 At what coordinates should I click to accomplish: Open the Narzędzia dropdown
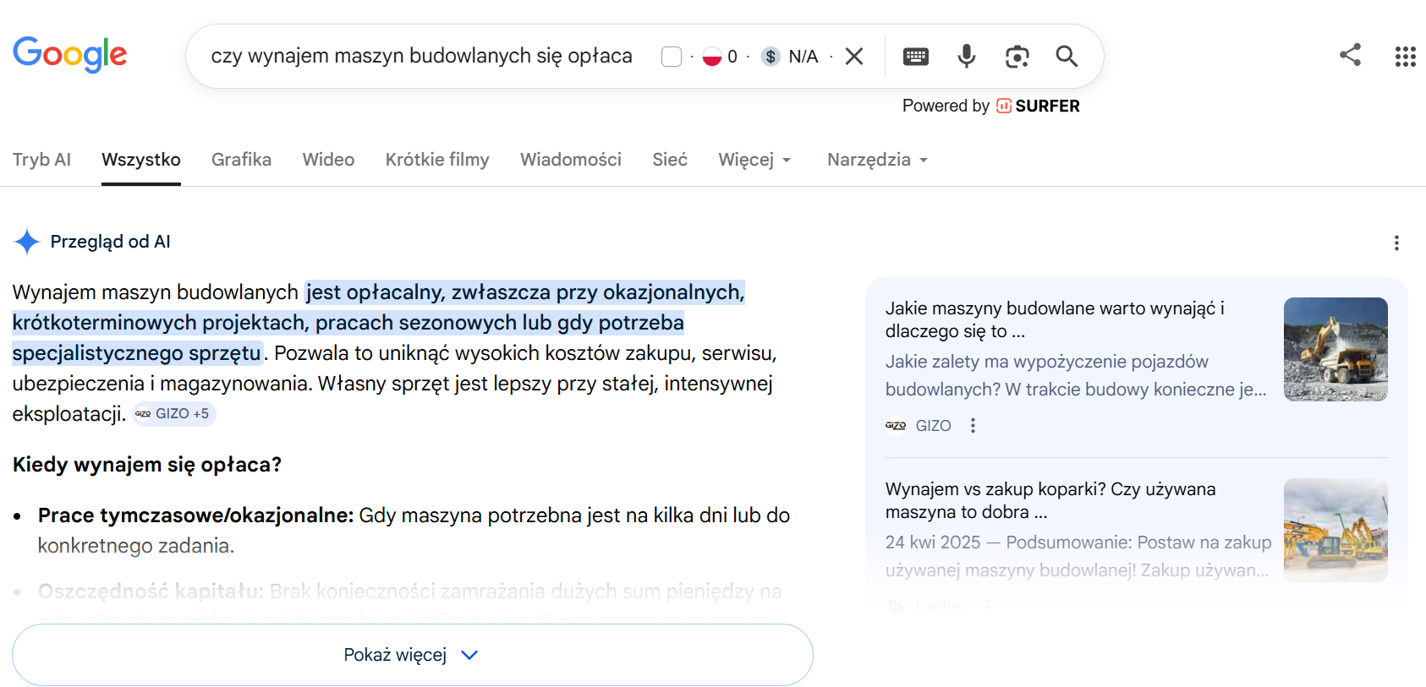[878, 160]
